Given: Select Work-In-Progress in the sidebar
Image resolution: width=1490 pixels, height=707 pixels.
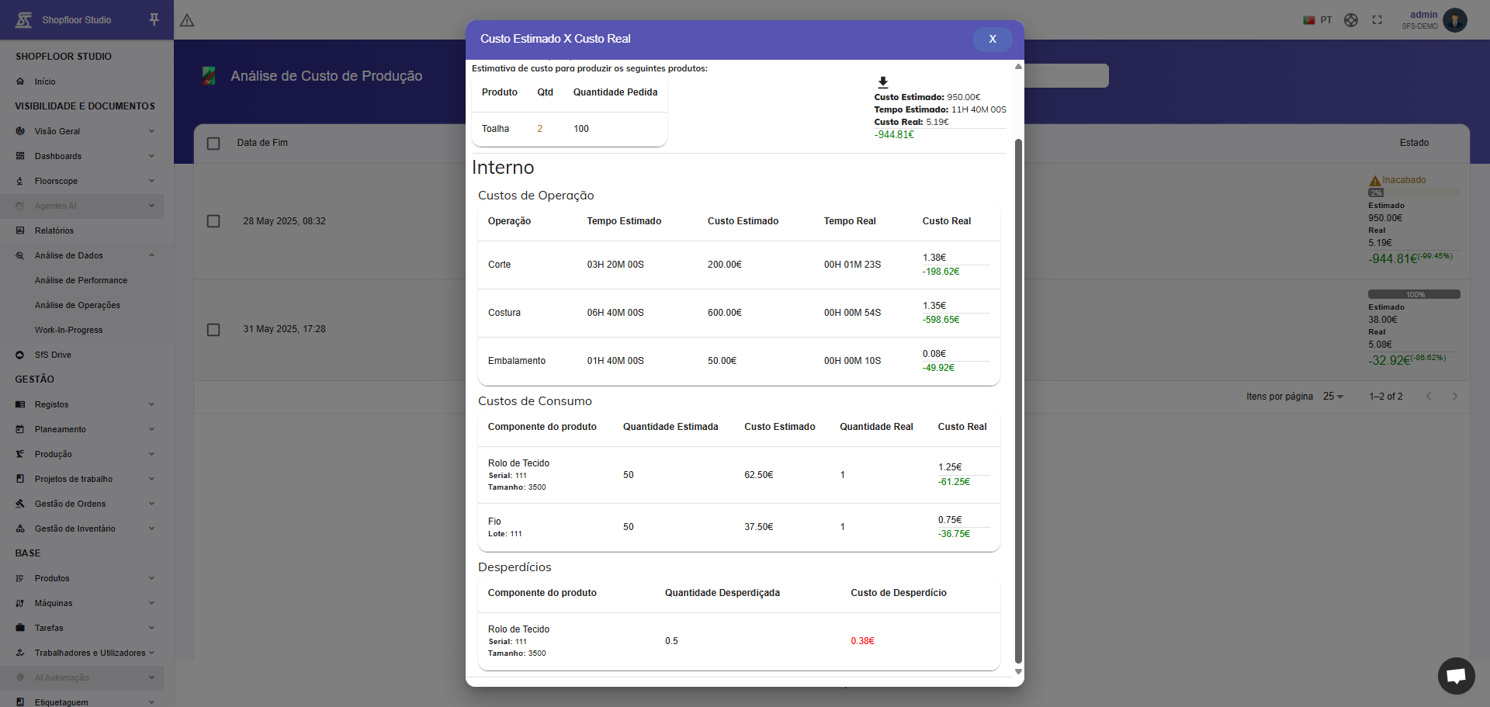Looking at the screenshot, I should click(x=68, y=330).
